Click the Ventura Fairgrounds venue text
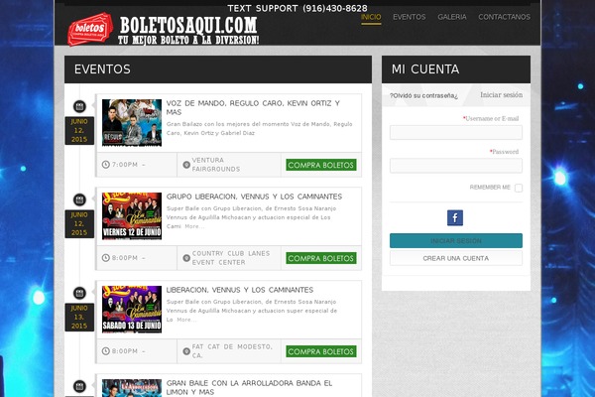Image resolution: width=595 pixels, height=397 pixels. click(216, 165)
